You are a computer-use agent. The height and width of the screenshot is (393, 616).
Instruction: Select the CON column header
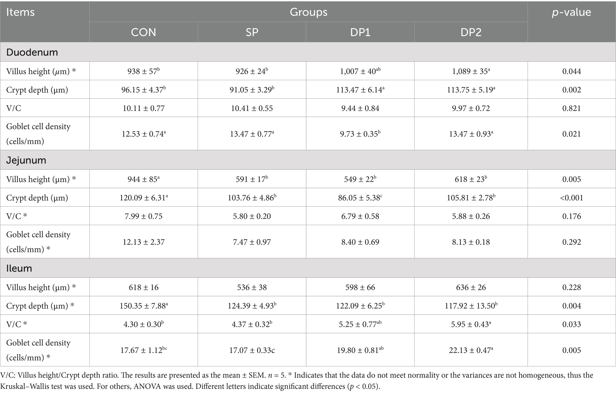[x=143, y=32]
